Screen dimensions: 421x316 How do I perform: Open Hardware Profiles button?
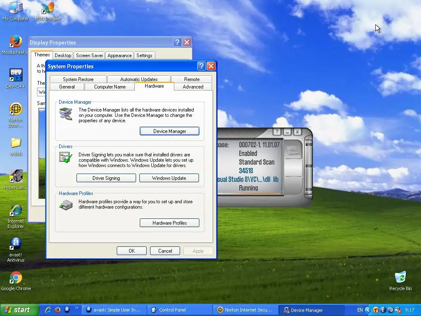pos(169,223)
